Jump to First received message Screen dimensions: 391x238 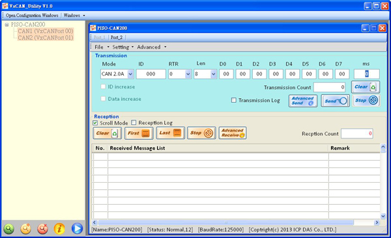click(139, 133)
